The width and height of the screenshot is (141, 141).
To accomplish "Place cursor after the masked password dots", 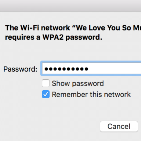I will coord(89,69).
